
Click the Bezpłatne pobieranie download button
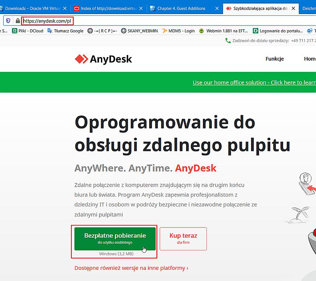(115, 238)
